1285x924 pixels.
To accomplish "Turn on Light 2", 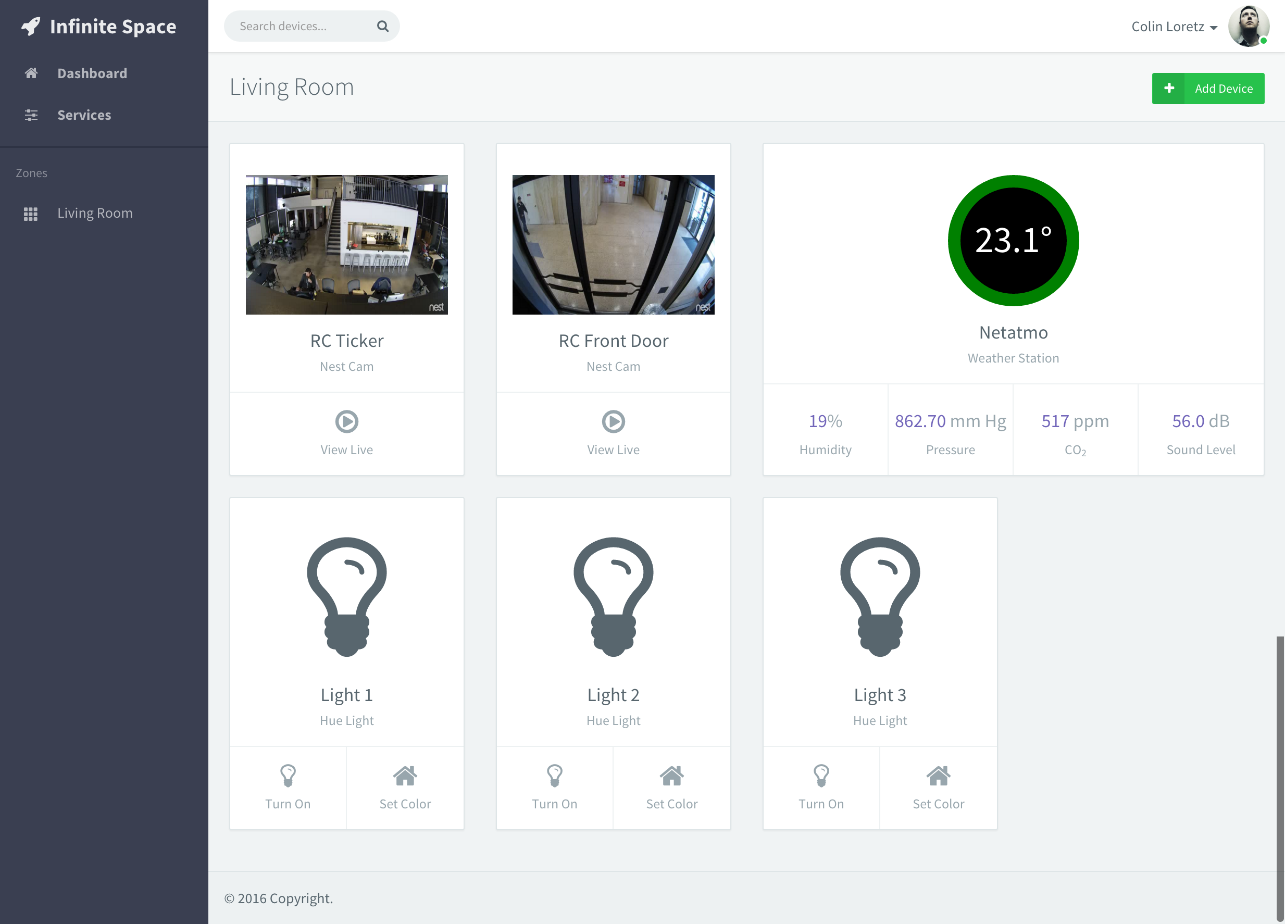I will 555,788.
